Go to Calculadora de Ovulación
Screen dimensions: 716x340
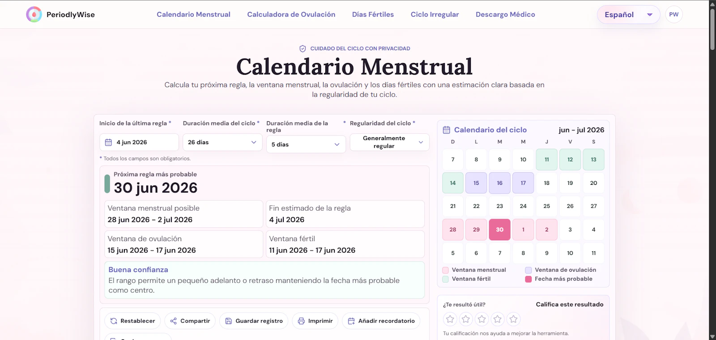[x=291, y=14]
